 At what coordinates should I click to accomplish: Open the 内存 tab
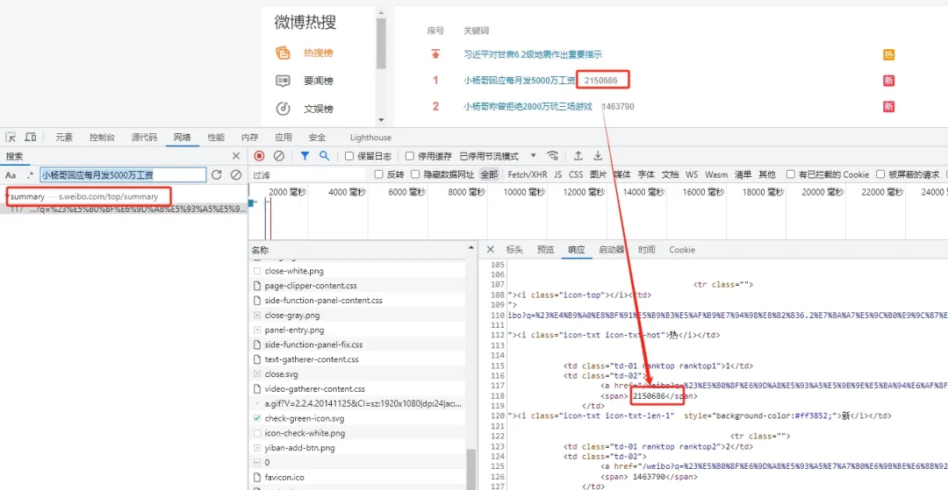(249, 138)
